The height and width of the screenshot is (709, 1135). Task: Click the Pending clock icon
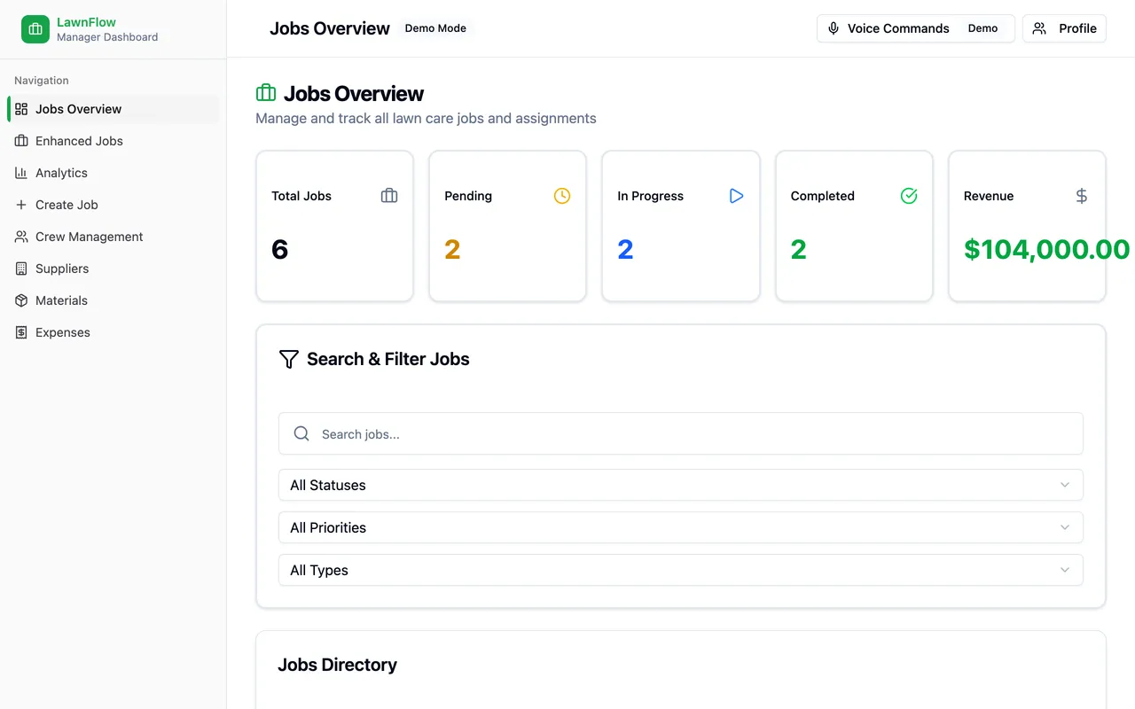pyautogui.click(x=562, y=196)
